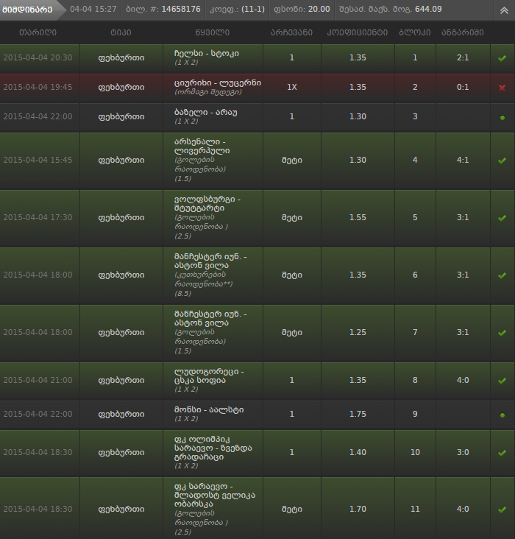515x539 pixels.
Task: Click the 3:0 score for ოლიმპიკ სარაევო
Action: coord(463,452)
